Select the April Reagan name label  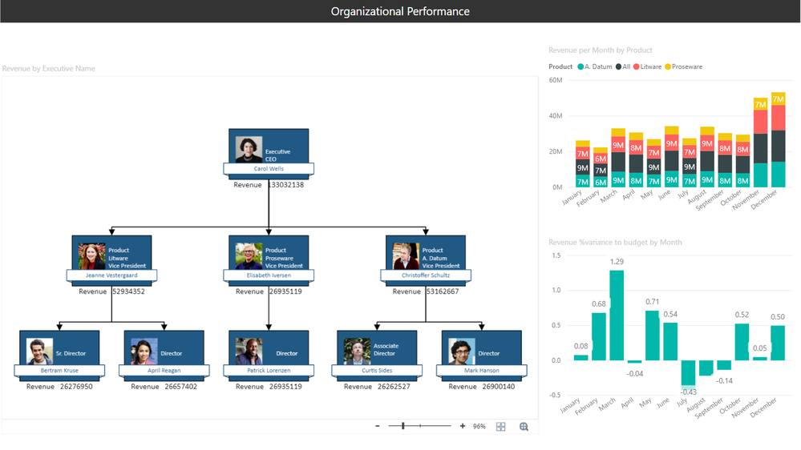click(x=164, y=371)
